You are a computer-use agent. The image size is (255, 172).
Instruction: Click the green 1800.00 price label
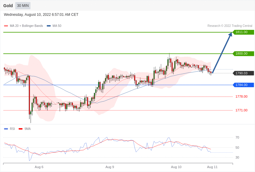tap(244, 53)
